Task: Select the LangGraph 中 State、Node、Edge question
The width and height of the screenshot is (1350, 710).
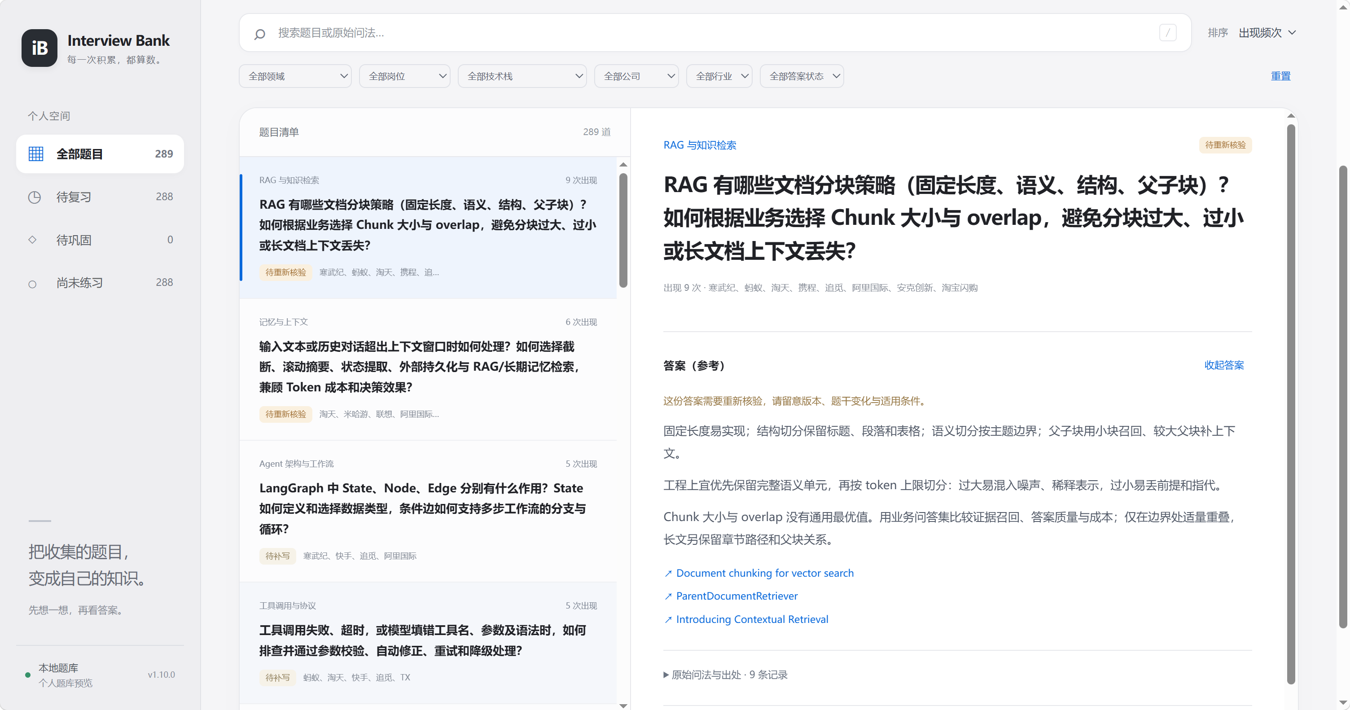Action: pos(428,512)
